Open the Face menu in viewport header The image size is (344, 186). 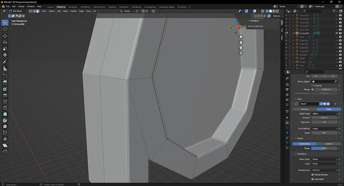point(88,11)
